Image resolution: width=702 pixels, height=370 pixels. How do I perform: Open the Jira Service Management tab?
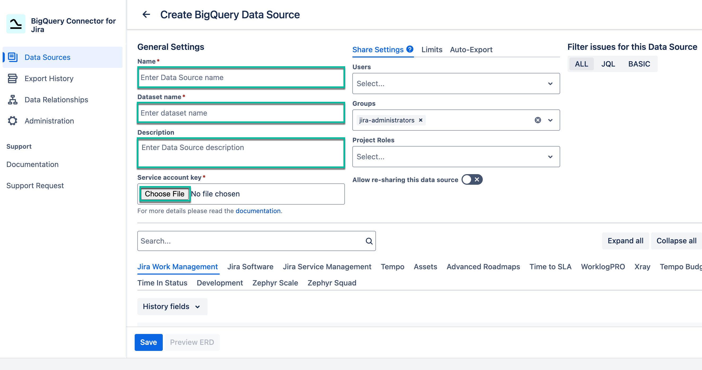click(x=327, y=267)
